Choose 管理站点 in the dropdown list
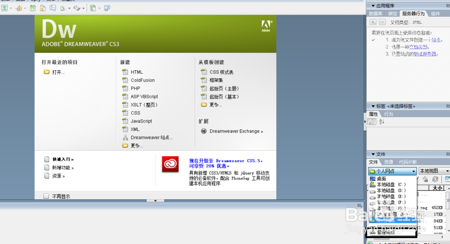This screenshot has height=244, width=450. point(392,232)
